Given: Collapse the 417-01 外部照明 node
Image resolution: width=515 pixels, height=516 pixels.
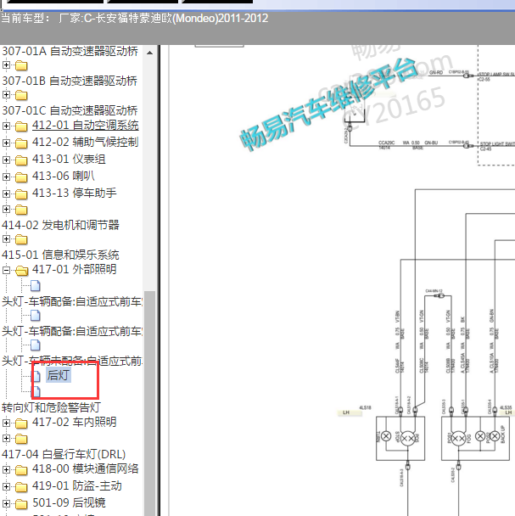Looking at the screenshot, I should 6,270.
